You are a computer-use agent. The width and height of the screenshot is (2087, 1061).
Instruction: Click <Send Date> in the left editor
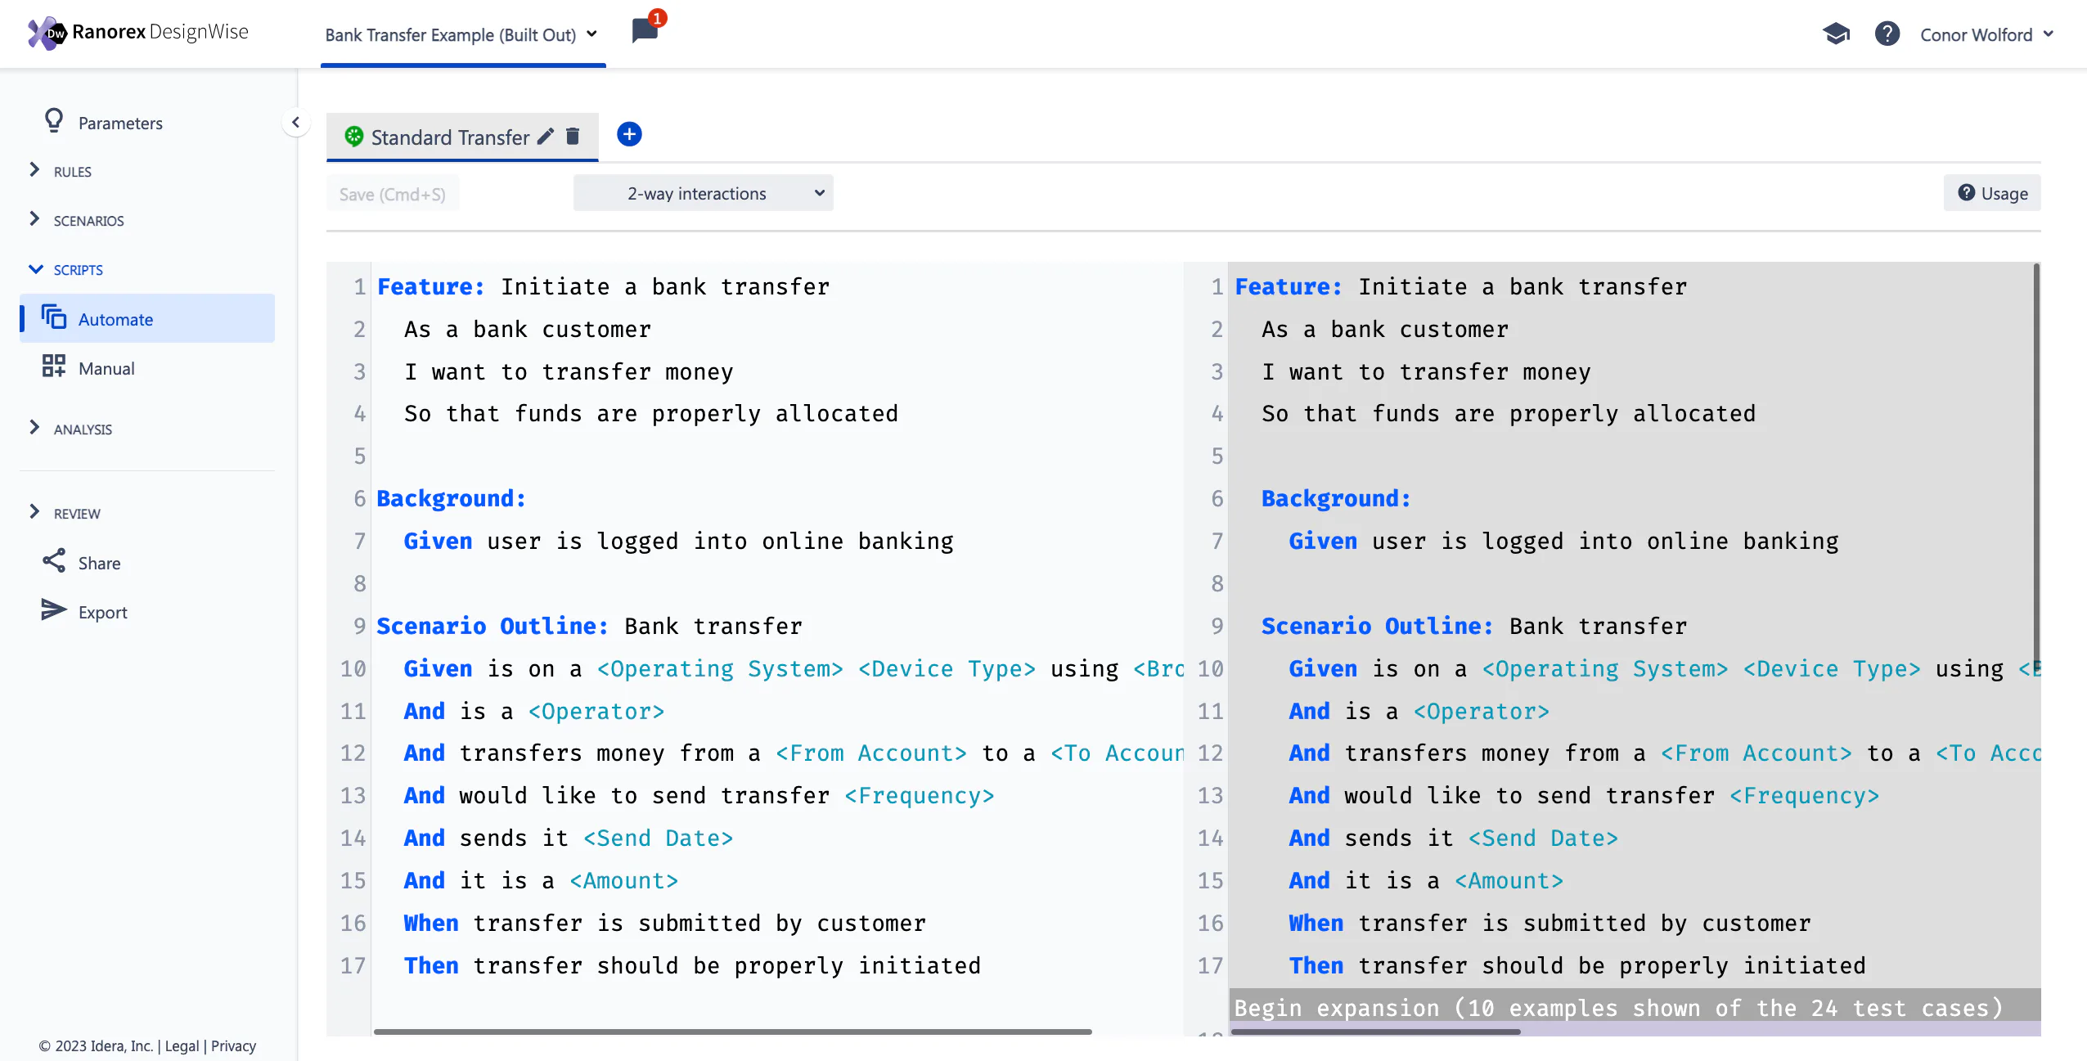[659, 838]
